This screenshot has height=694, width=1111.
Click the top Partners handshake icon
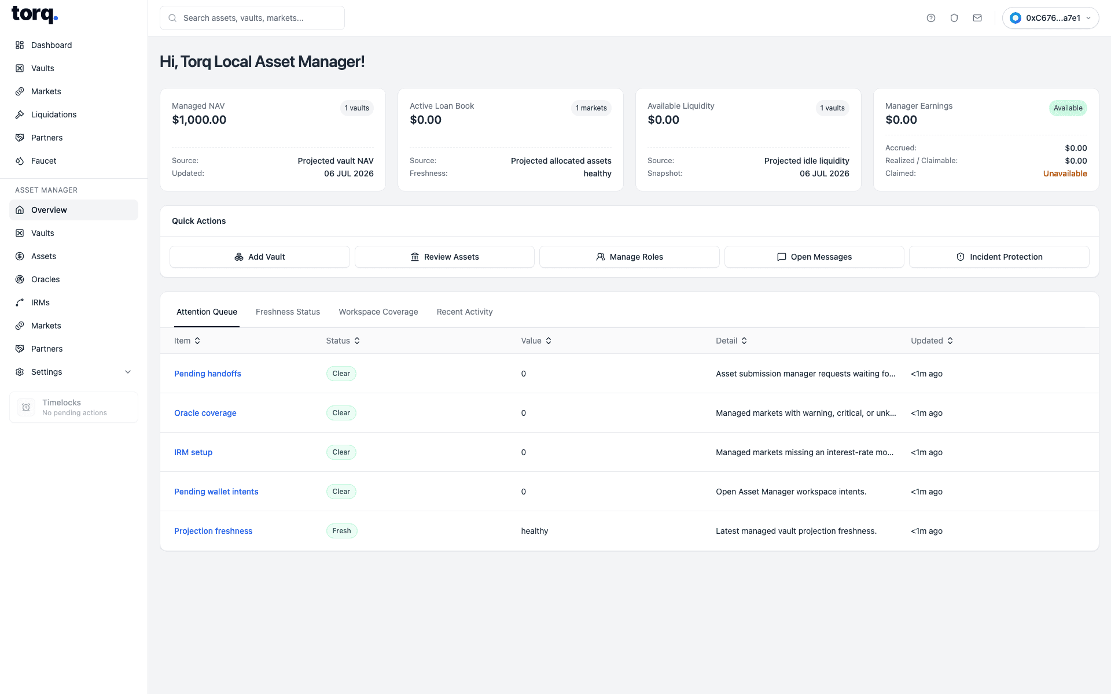[20, 138]
